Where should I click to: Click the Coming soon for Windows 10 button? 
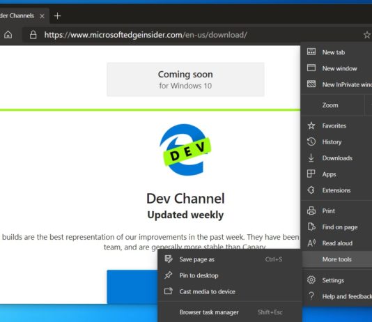[x=185, y=79]
